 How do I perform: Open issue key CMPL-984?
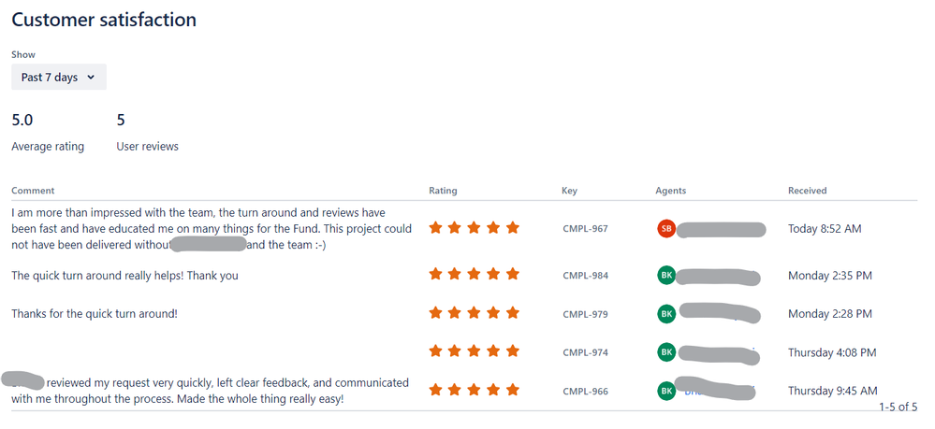[x=585, y=276]
